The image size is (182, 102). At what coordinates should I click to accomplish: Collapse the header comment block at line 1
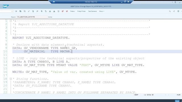11,21
